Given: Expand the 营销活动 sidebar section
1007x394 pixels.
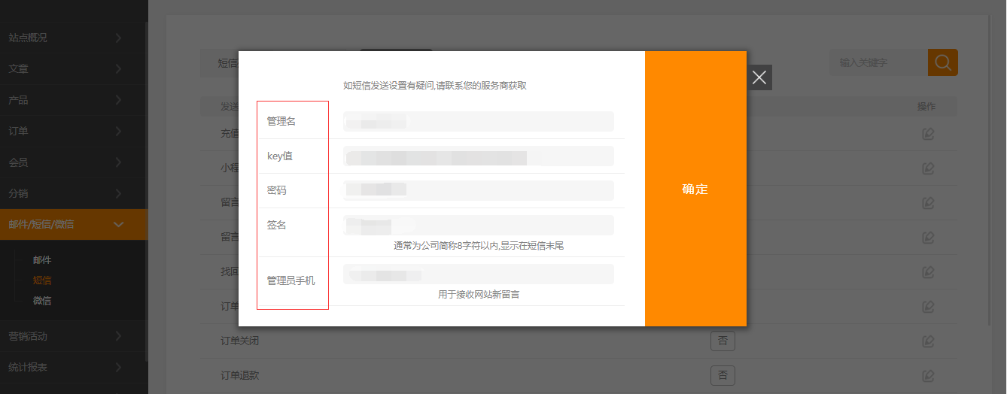Looking at the screenshot, I should click(x=74, y=336).
